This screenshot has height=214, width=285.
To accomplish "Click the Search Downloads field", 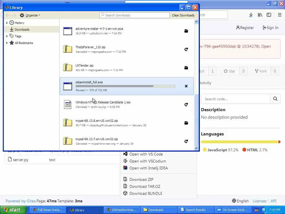I will (x=134, y=15).
